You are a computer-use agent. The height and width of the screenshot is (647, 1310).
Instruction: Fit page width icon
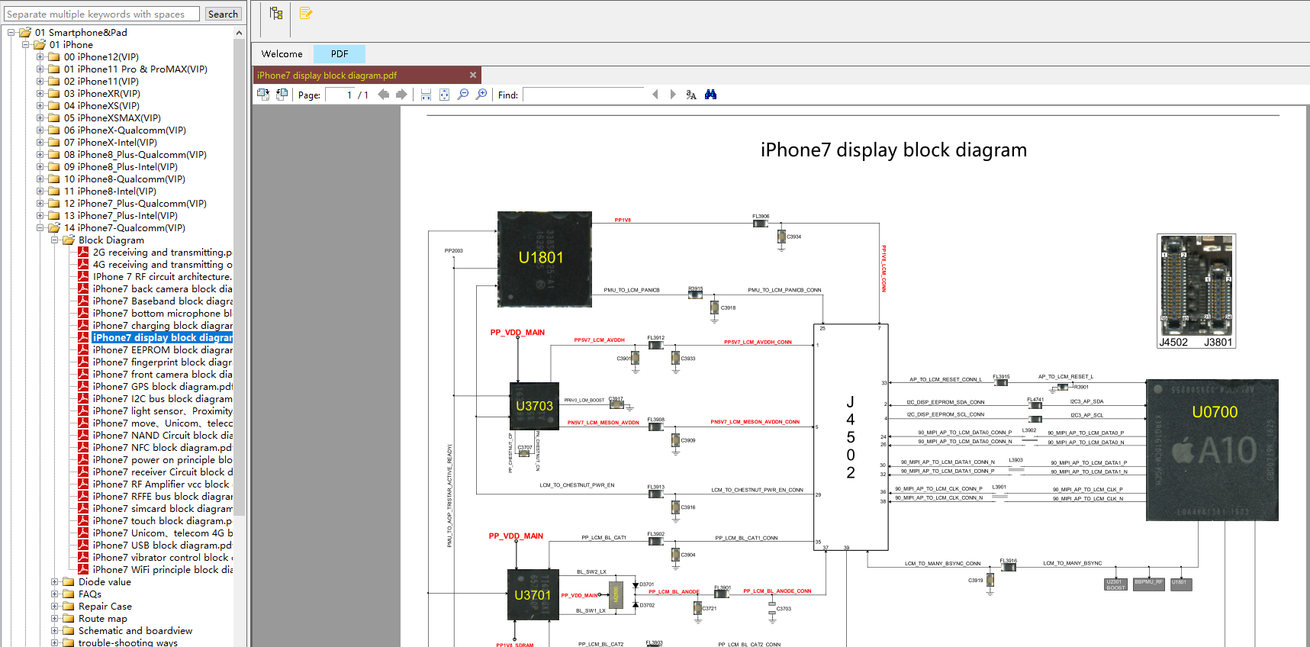(x=426, y=95)
